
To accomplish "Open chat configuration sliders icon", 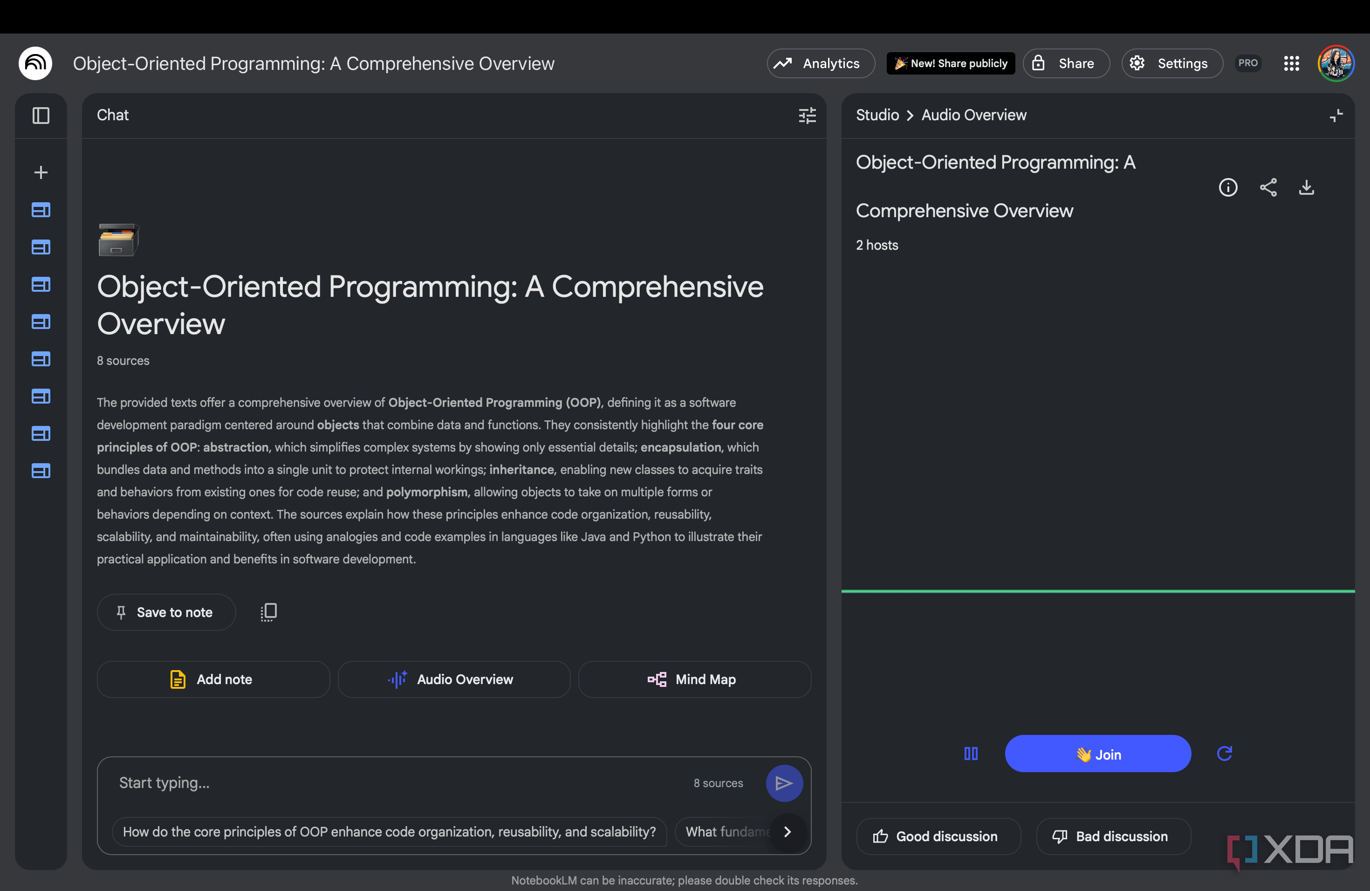I will click(807, 116).
